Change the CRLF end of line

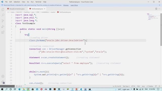point(138,86)
